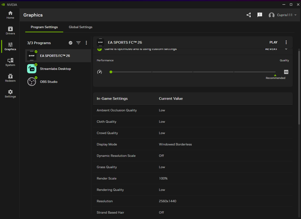
Task: Open the EA SPORTS FC 26 more options menu
Action: (x=286, y=42)
